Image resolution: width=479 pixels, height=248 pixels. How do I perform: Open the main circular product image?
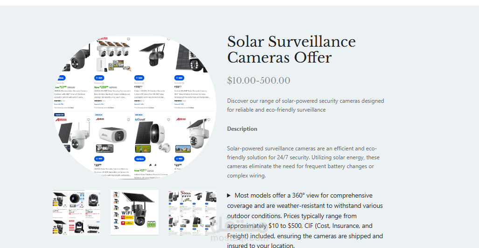click(x=134, y=107)
